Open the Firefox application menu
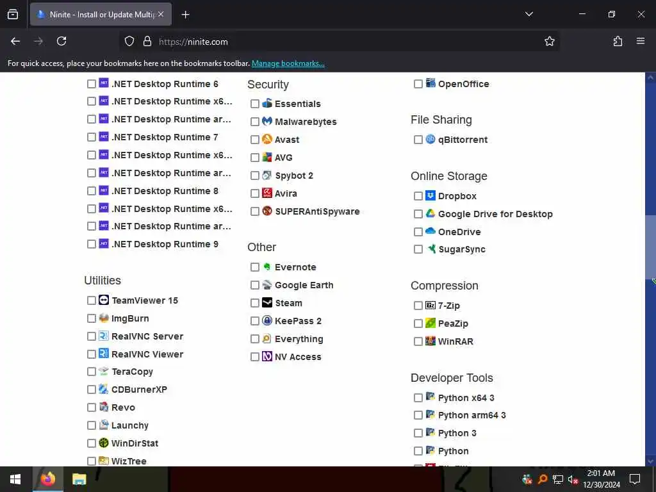Viewport: 656px width, 492px height. pyautogui.click(x=641, y=41)
